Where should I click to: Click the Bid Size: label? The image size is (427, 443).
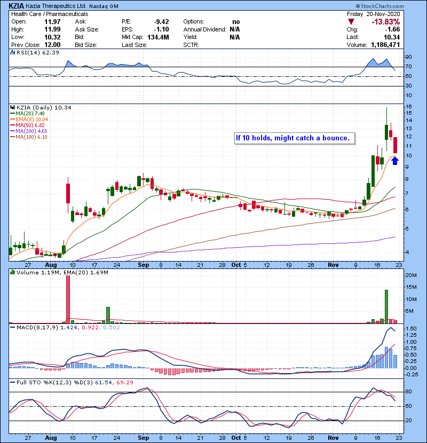pos(85,45)
